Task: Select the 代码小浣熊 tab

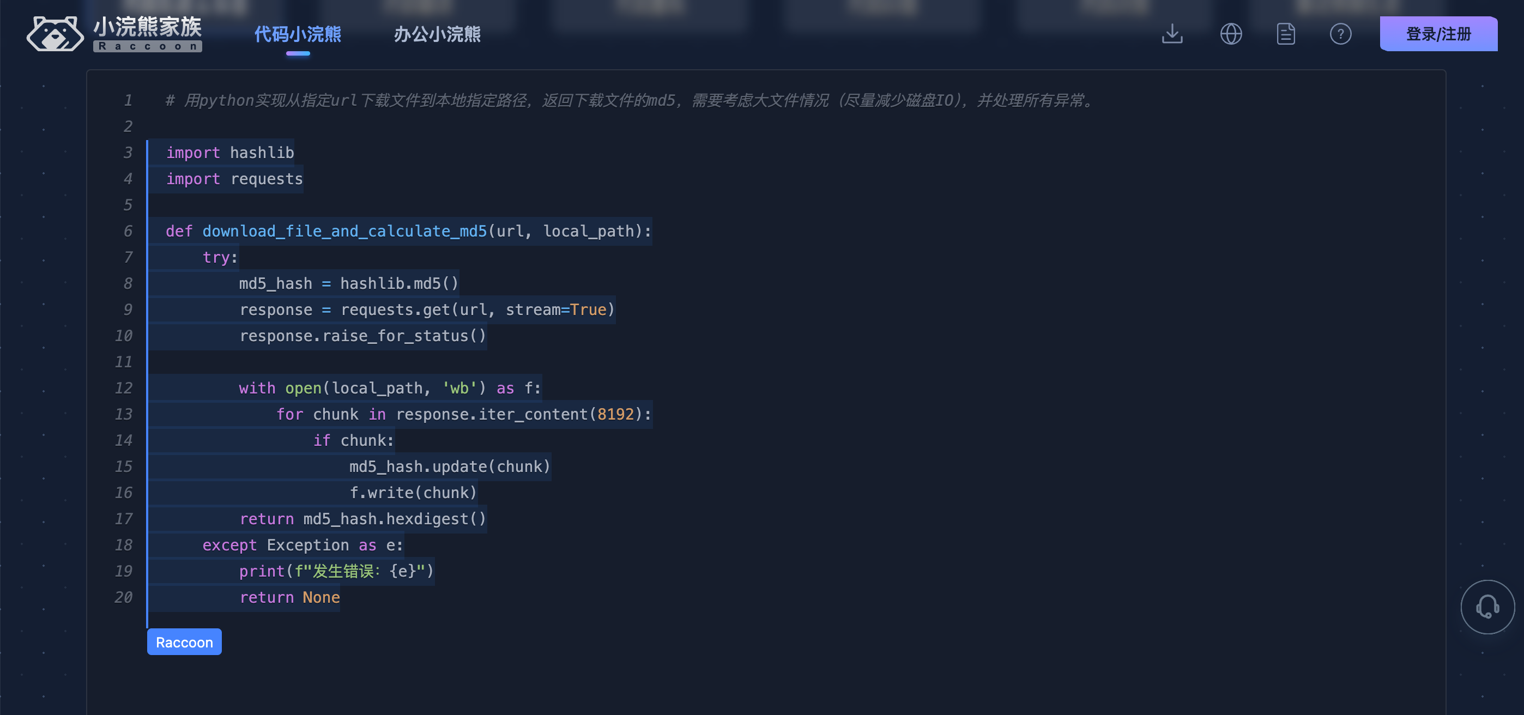Action: pos(298,34)
